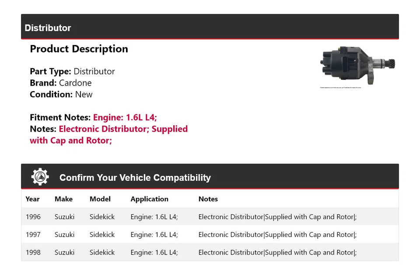Viewport: 420px width, 275px height.
Task: Click the 1996 year cell
Action: [x=33, y=217]
